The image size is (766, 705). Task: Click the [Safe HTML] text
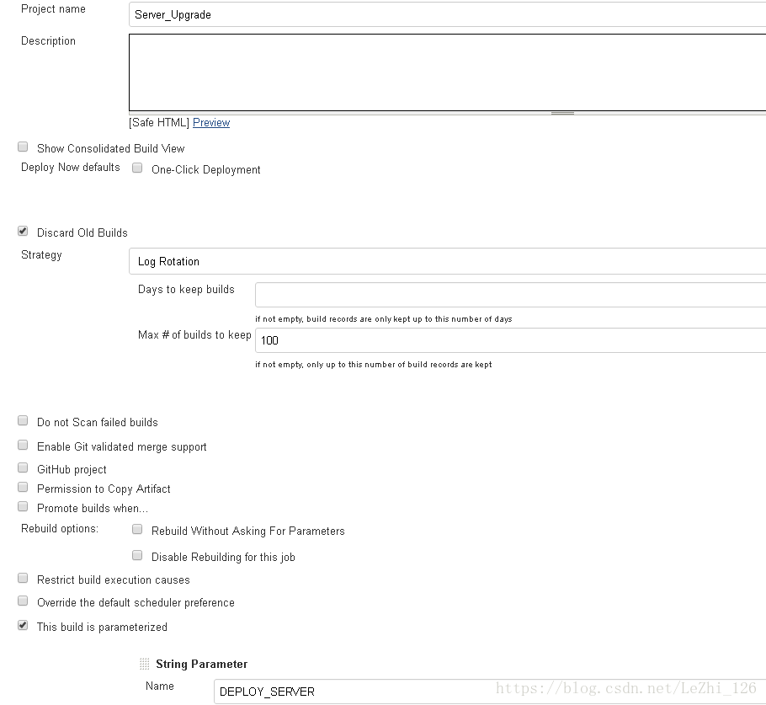pos(159,123)
